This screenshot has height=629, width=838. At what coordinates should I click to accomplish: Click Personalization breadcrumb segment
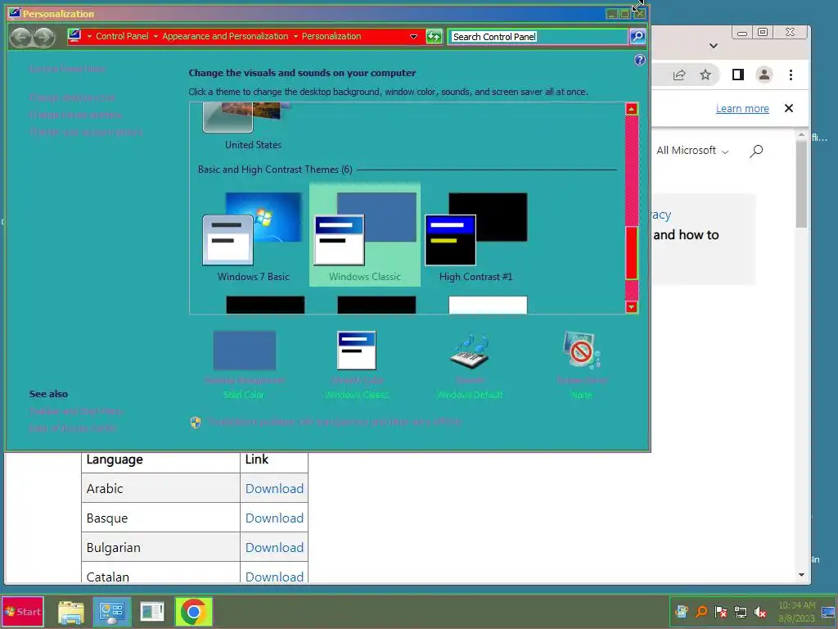331,36
